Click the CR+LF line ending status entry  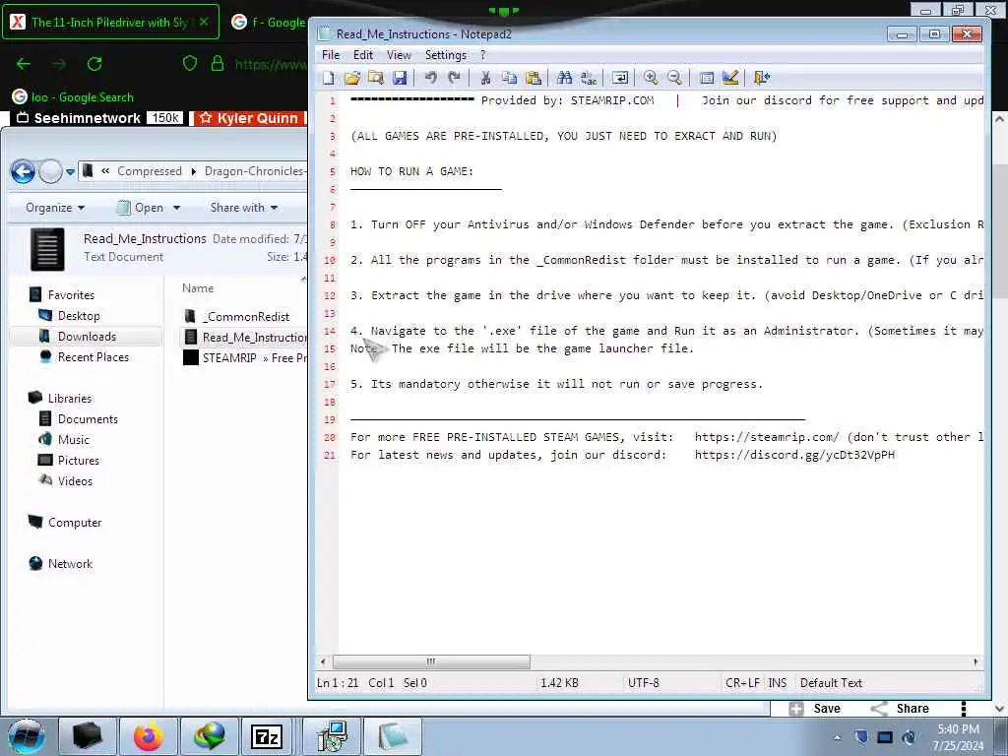coord(742,683)
